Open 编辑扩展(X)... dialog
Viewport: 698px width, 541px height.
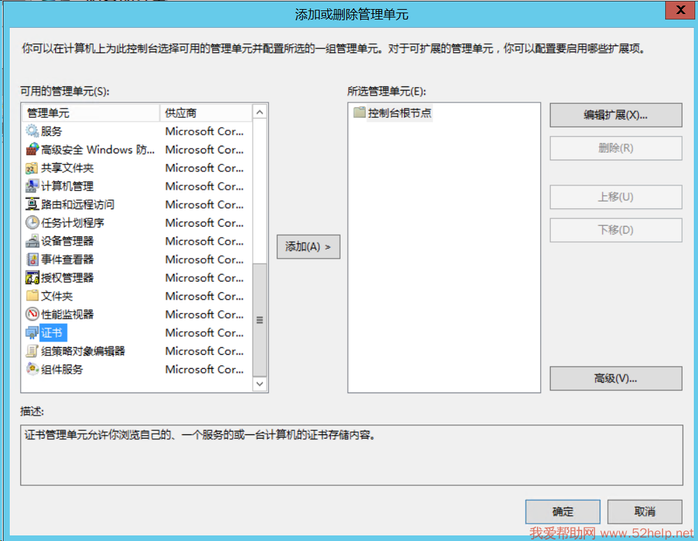pos(615,116)
